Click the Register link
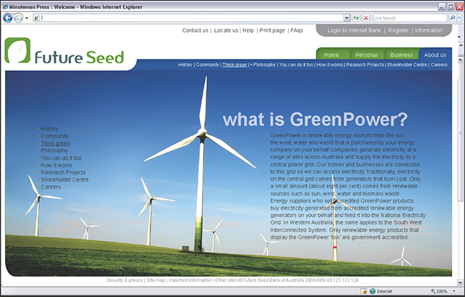 (x=398, y=30)
